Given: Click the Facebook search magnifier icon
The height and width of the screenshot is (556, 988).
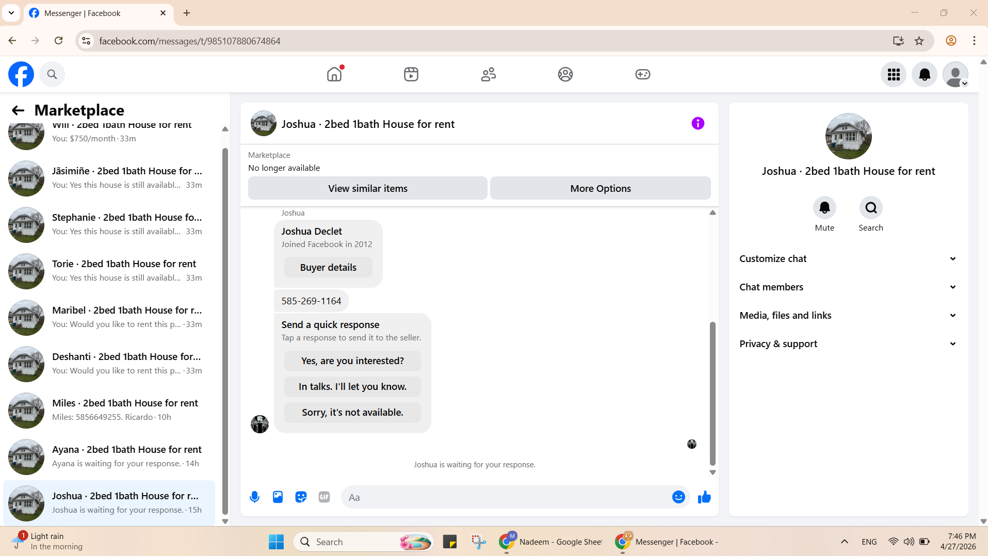Looking at the screenshot, I should point(52,74).
